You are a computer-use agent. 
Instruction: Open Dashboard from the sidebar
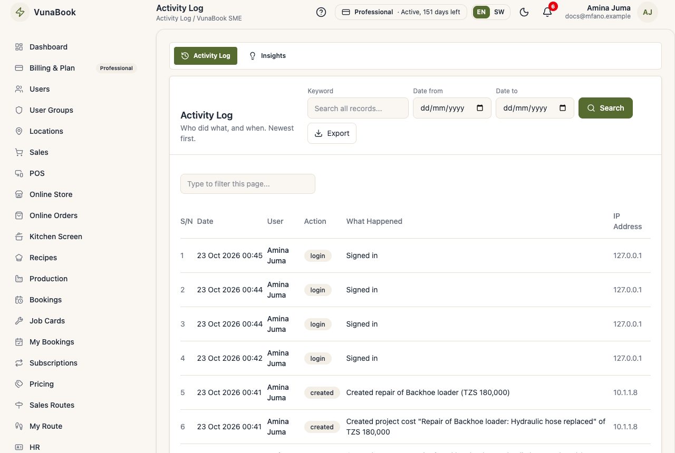[78, 47]
